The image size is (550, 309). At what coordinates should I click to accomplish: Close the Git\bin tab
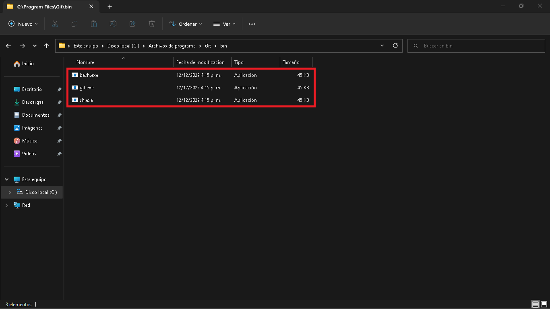pyautogui.click(x=91, y=6)
